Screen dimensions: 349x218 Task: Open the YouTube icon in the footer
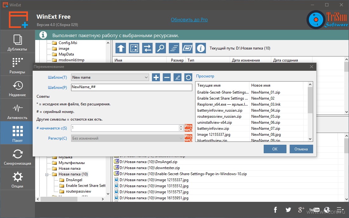tap(314, 210)
